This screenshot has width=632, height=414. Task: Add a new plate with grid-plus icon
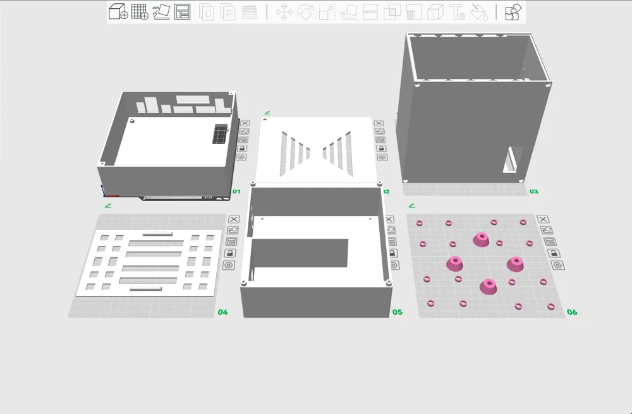point(140,11)
